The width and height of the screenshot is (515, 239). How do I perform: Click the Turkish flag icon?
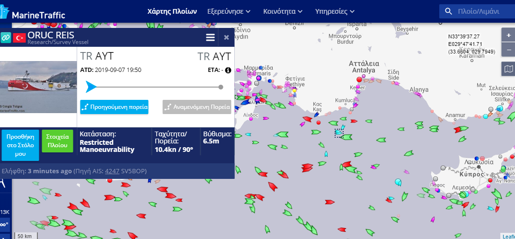(x=19, y=38)
